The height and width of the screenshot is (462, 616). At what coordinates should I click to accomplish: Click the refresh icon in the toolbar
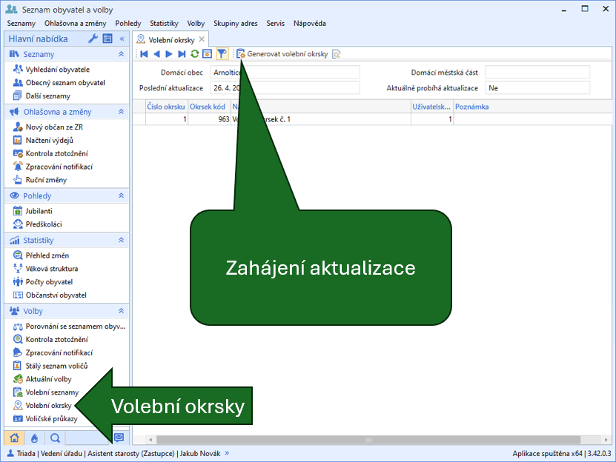195,54
